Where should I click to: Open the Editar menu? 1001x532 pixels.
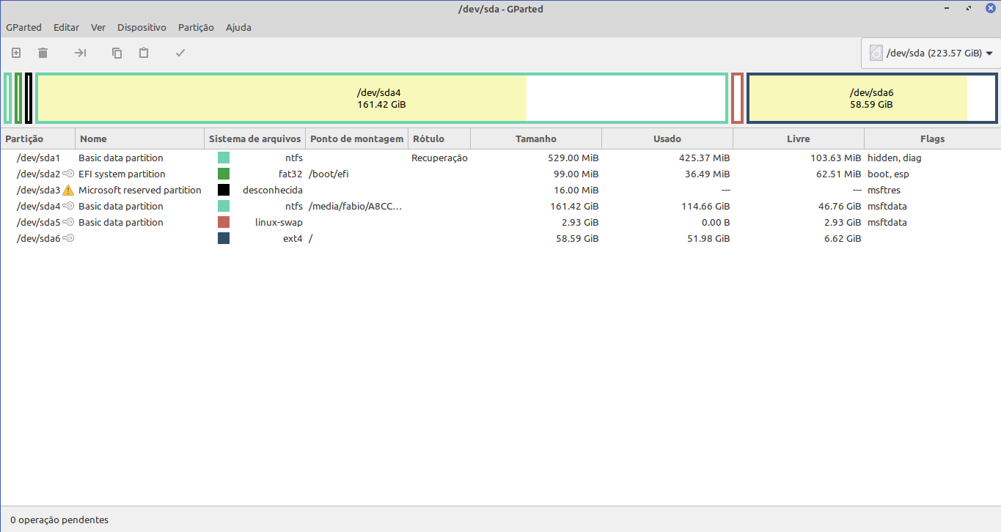click(x=66, y=27)
